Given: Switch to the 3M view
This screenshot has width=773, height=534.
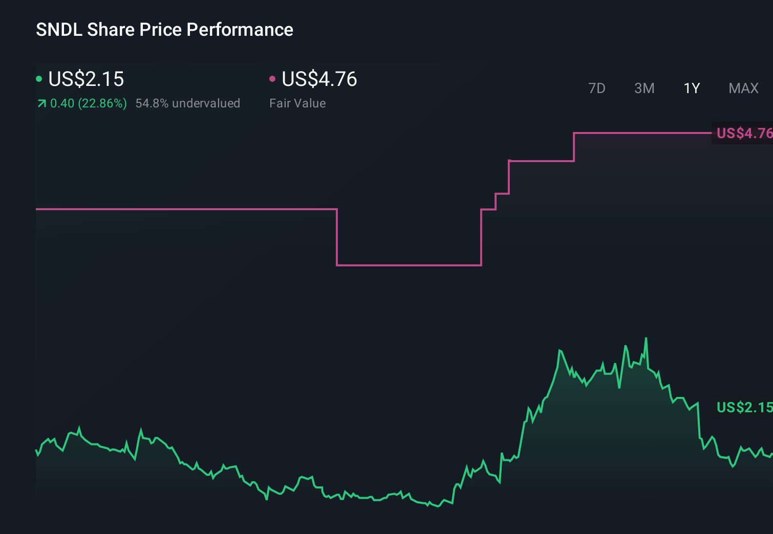Looking at the screenshot, I should [x=644, y=88].
